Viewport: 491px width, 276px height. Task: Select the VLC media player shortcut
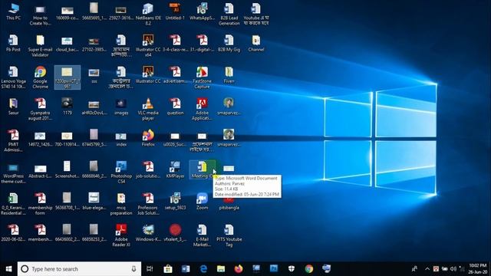148,109
